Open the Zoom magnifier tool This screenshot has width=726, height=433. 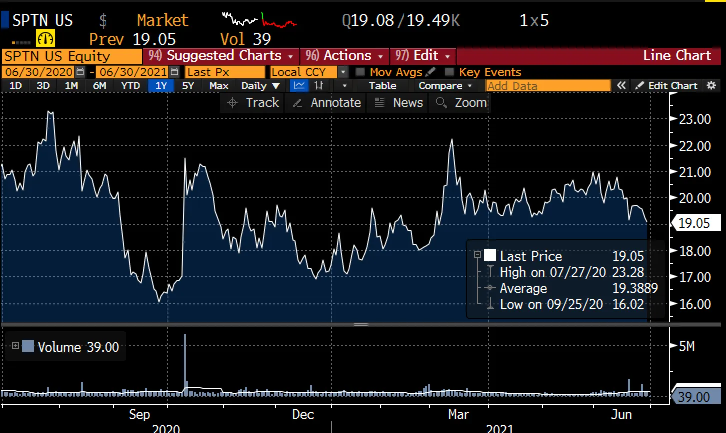pos(459,102)
